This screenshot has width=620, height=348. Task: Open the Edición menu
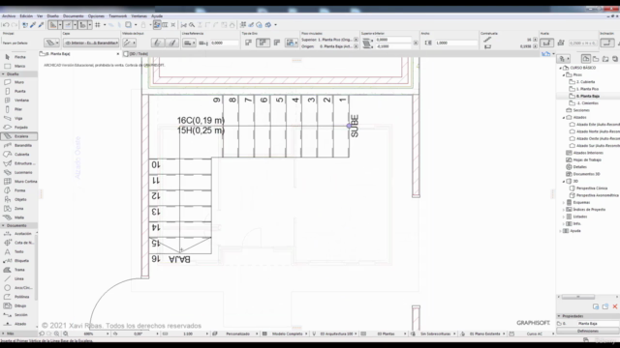[x=26, y=16]
